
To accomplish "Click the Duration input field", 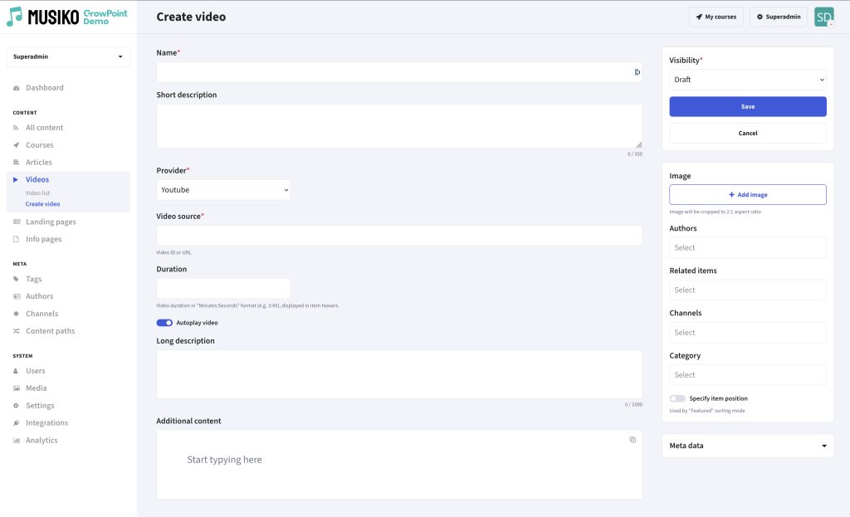I will [x=223, y=288].
